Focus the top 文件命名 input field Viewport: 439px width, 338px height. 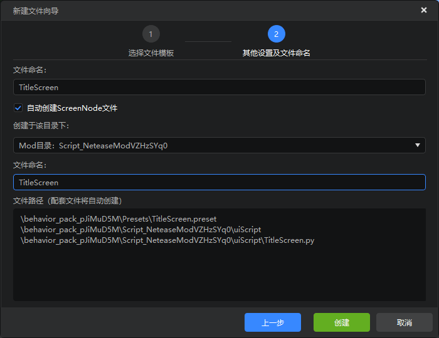(219, 87)
